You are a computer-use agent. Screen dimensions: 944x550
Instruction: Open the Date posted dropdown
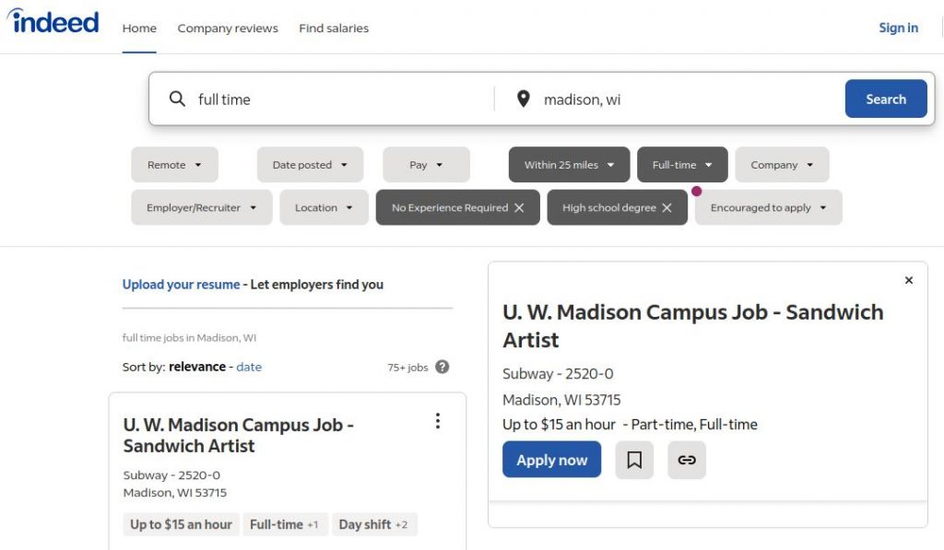click(310, 165)
